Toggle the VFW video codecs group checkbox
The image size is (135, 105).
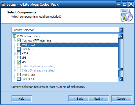14,36
